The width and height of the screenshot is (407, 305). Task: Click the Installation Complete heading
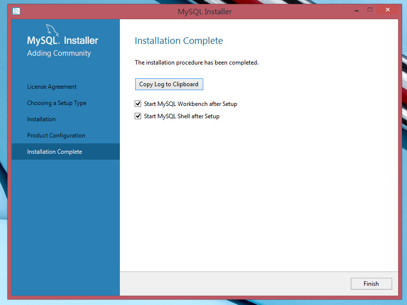click(179, 41)
